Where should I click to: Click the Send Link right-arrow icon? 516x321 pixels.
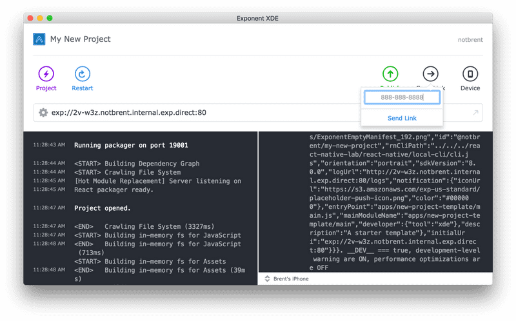pyautogui.click(x=430, y=73)
